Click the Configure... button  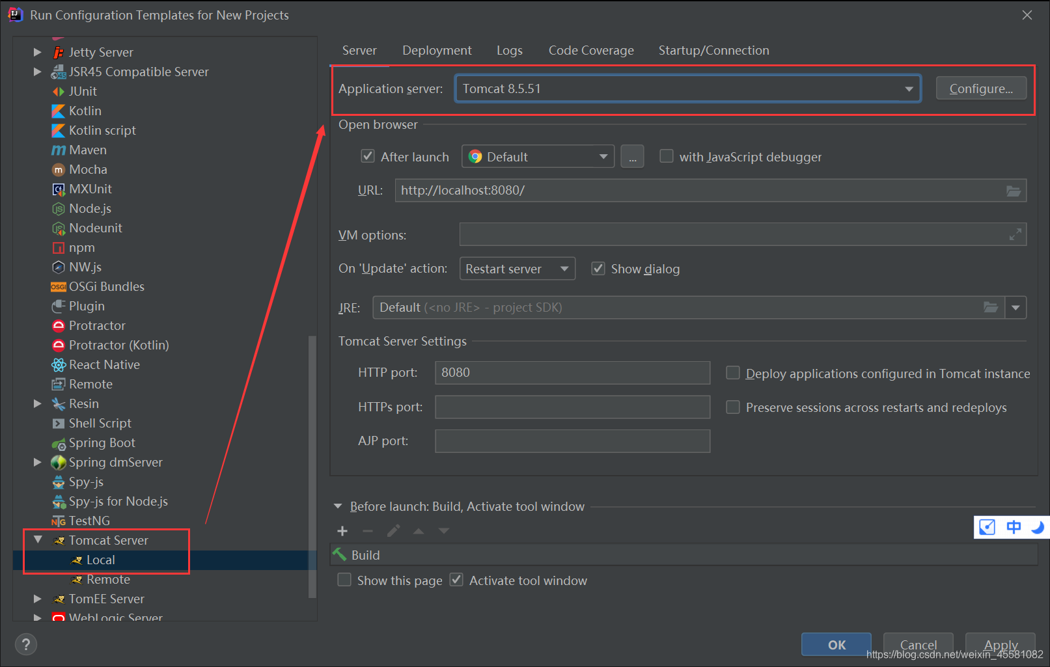[981, 88]
